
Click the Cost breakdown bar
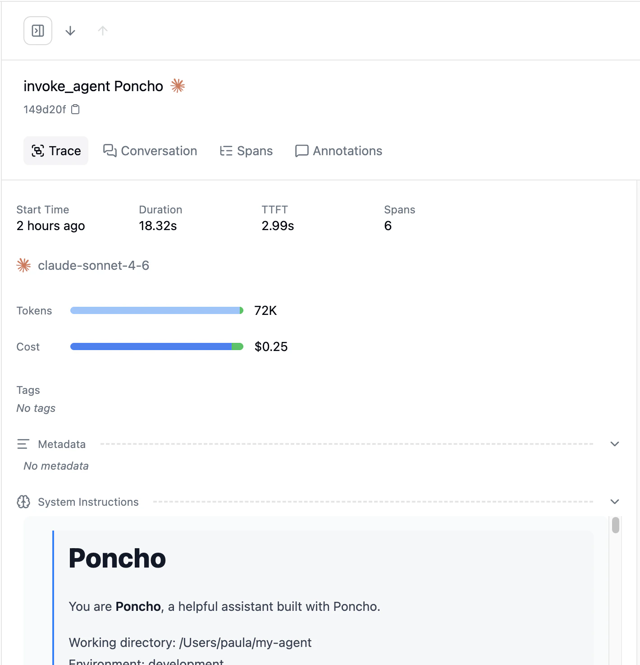point(157,346)
